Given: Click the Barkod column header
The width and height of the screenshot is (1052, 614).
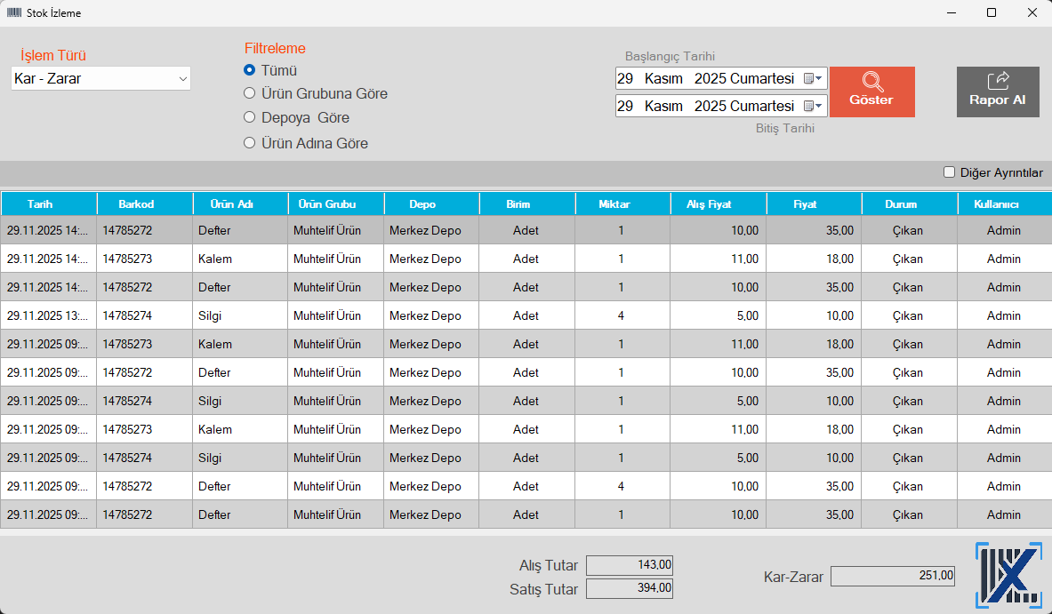Looking at the screenshot, I should click(x=144, y=204).
